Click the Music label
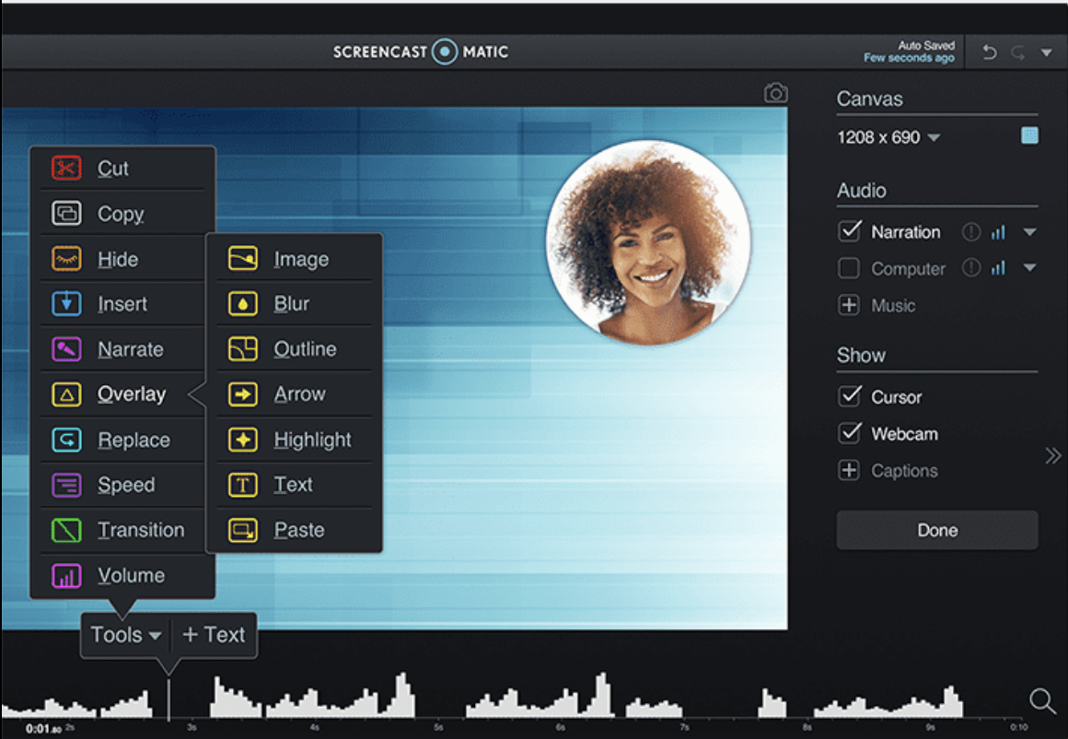 [x=893, y=305]
